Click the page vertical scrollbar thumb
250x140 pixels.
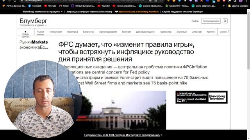pos(248,41)
